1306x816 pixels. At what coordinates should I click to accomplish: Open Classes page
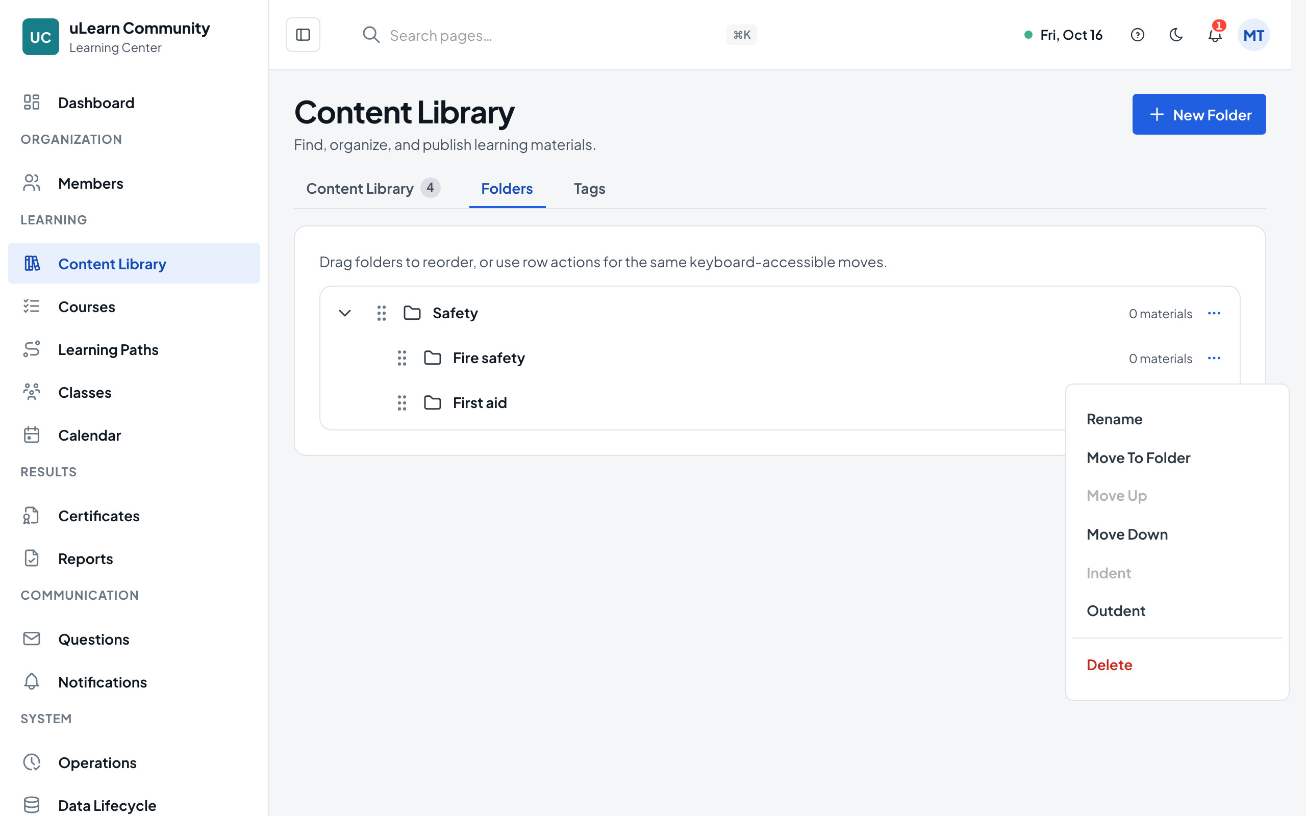[134, 392]
